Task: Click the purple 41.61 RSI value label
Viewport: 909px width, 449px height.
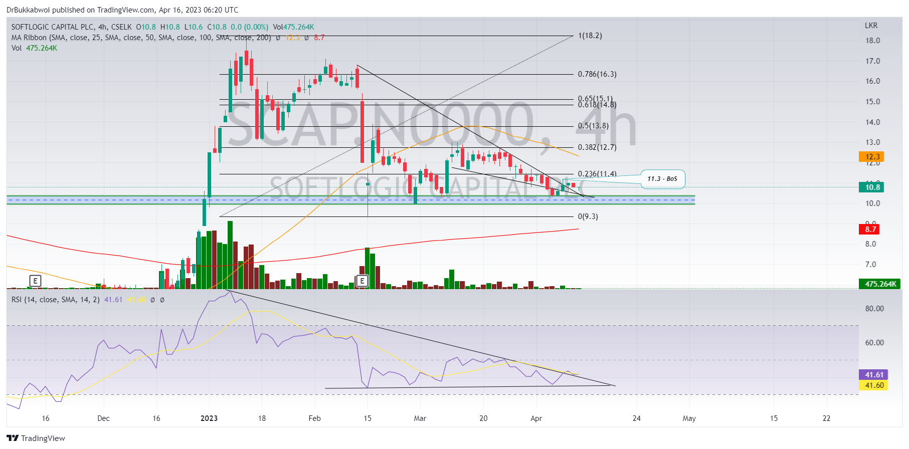Action: (x=873, y=374)
